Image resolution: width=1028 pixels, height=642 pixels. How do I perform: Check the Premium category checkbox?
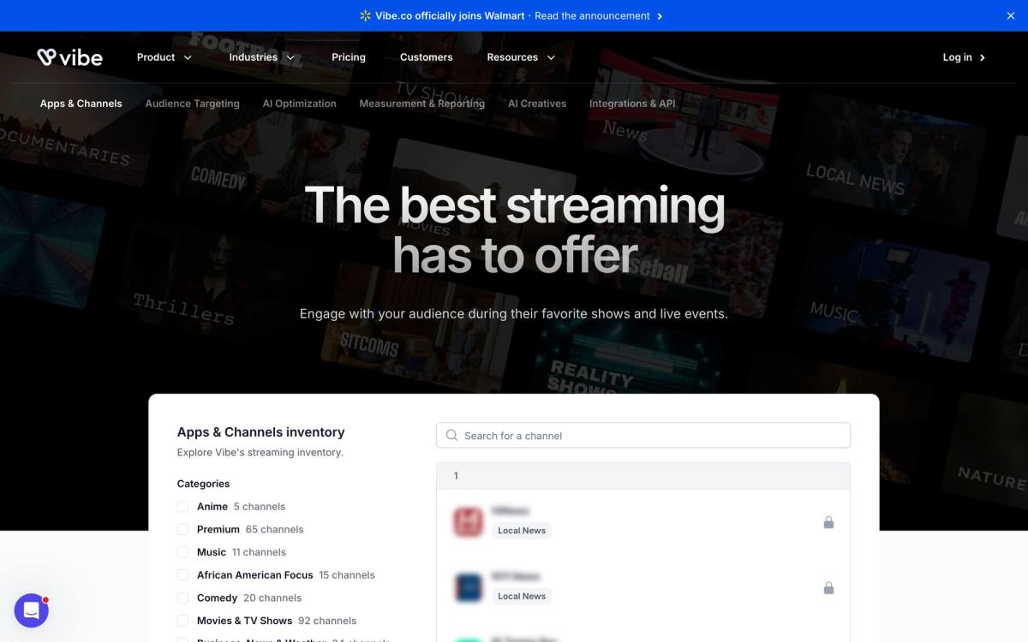pos(182,529)
